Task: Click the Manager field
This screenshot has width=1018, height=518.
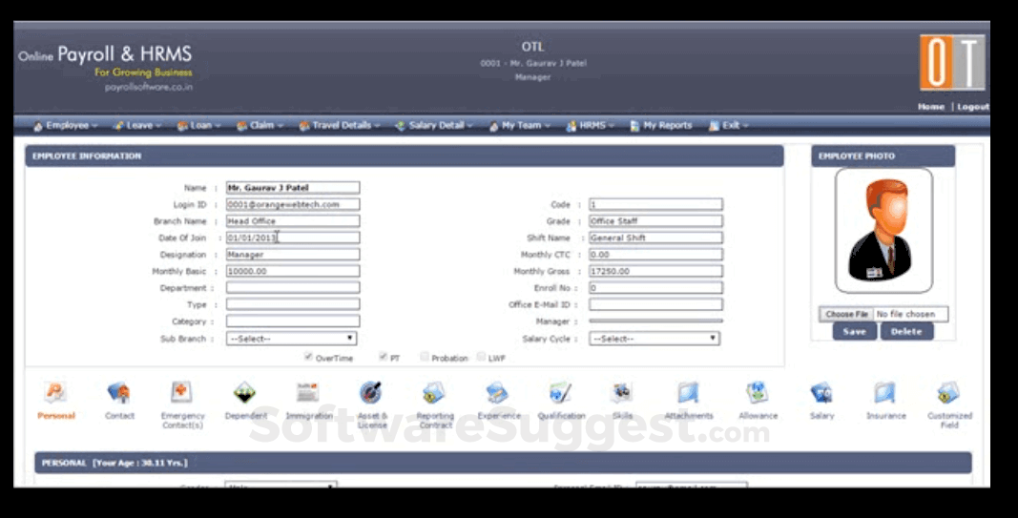Action: click(655, 321)
